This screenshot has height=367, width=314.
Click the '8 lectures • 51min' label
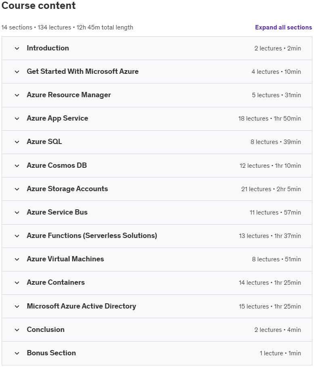[x=276, y=259]
